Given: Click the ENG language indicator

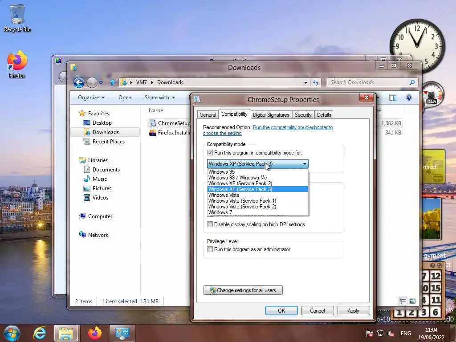Looking at the screenshot, I should (406, 334).
